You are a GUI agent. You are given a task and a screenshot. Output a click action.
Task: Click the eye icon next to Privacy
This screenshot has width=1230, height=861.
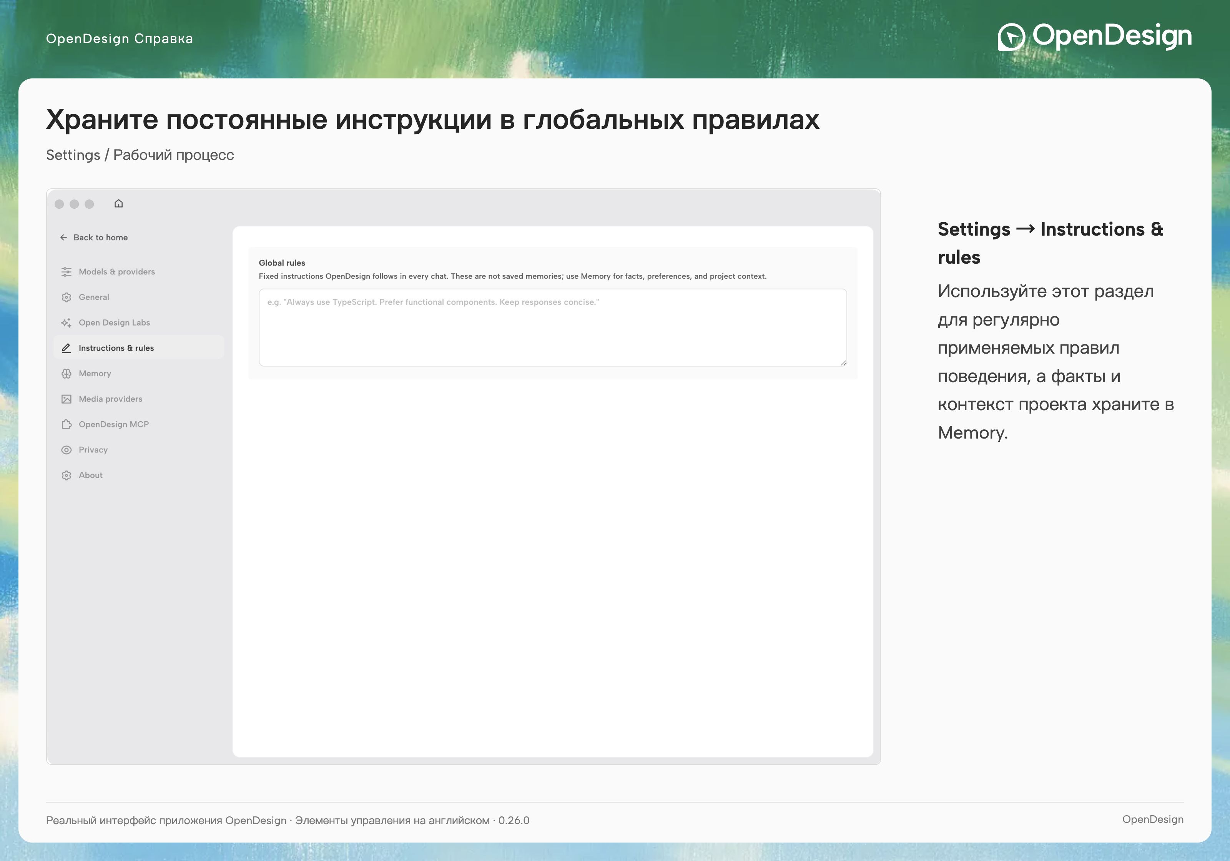point(66,450)
